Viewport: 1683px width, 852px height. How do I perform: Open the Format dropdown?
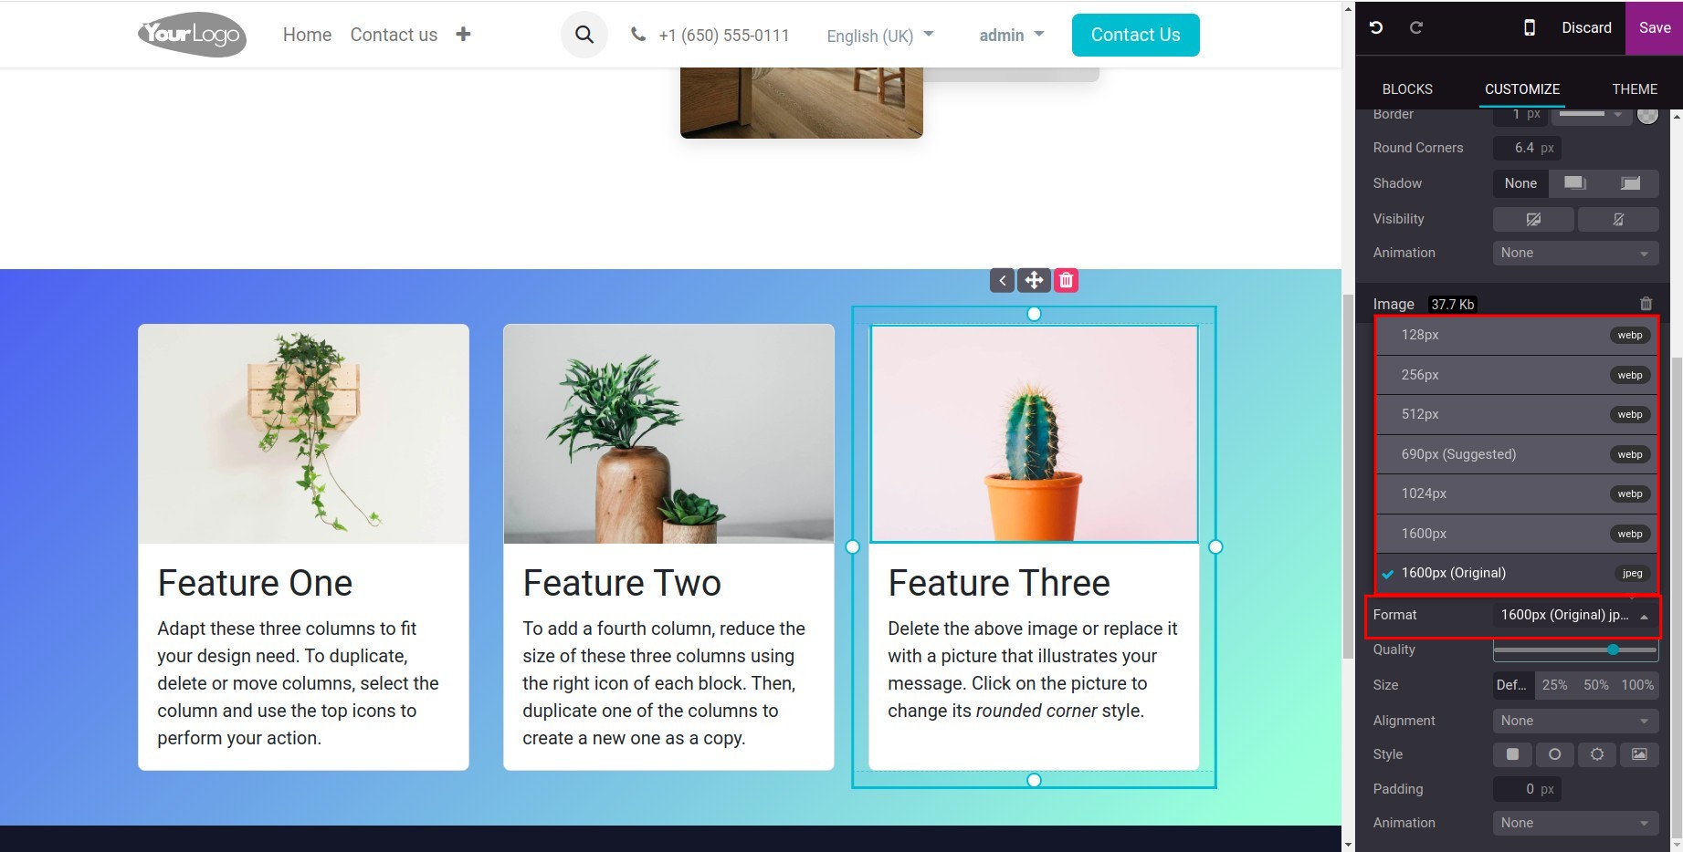point(1575,615)
